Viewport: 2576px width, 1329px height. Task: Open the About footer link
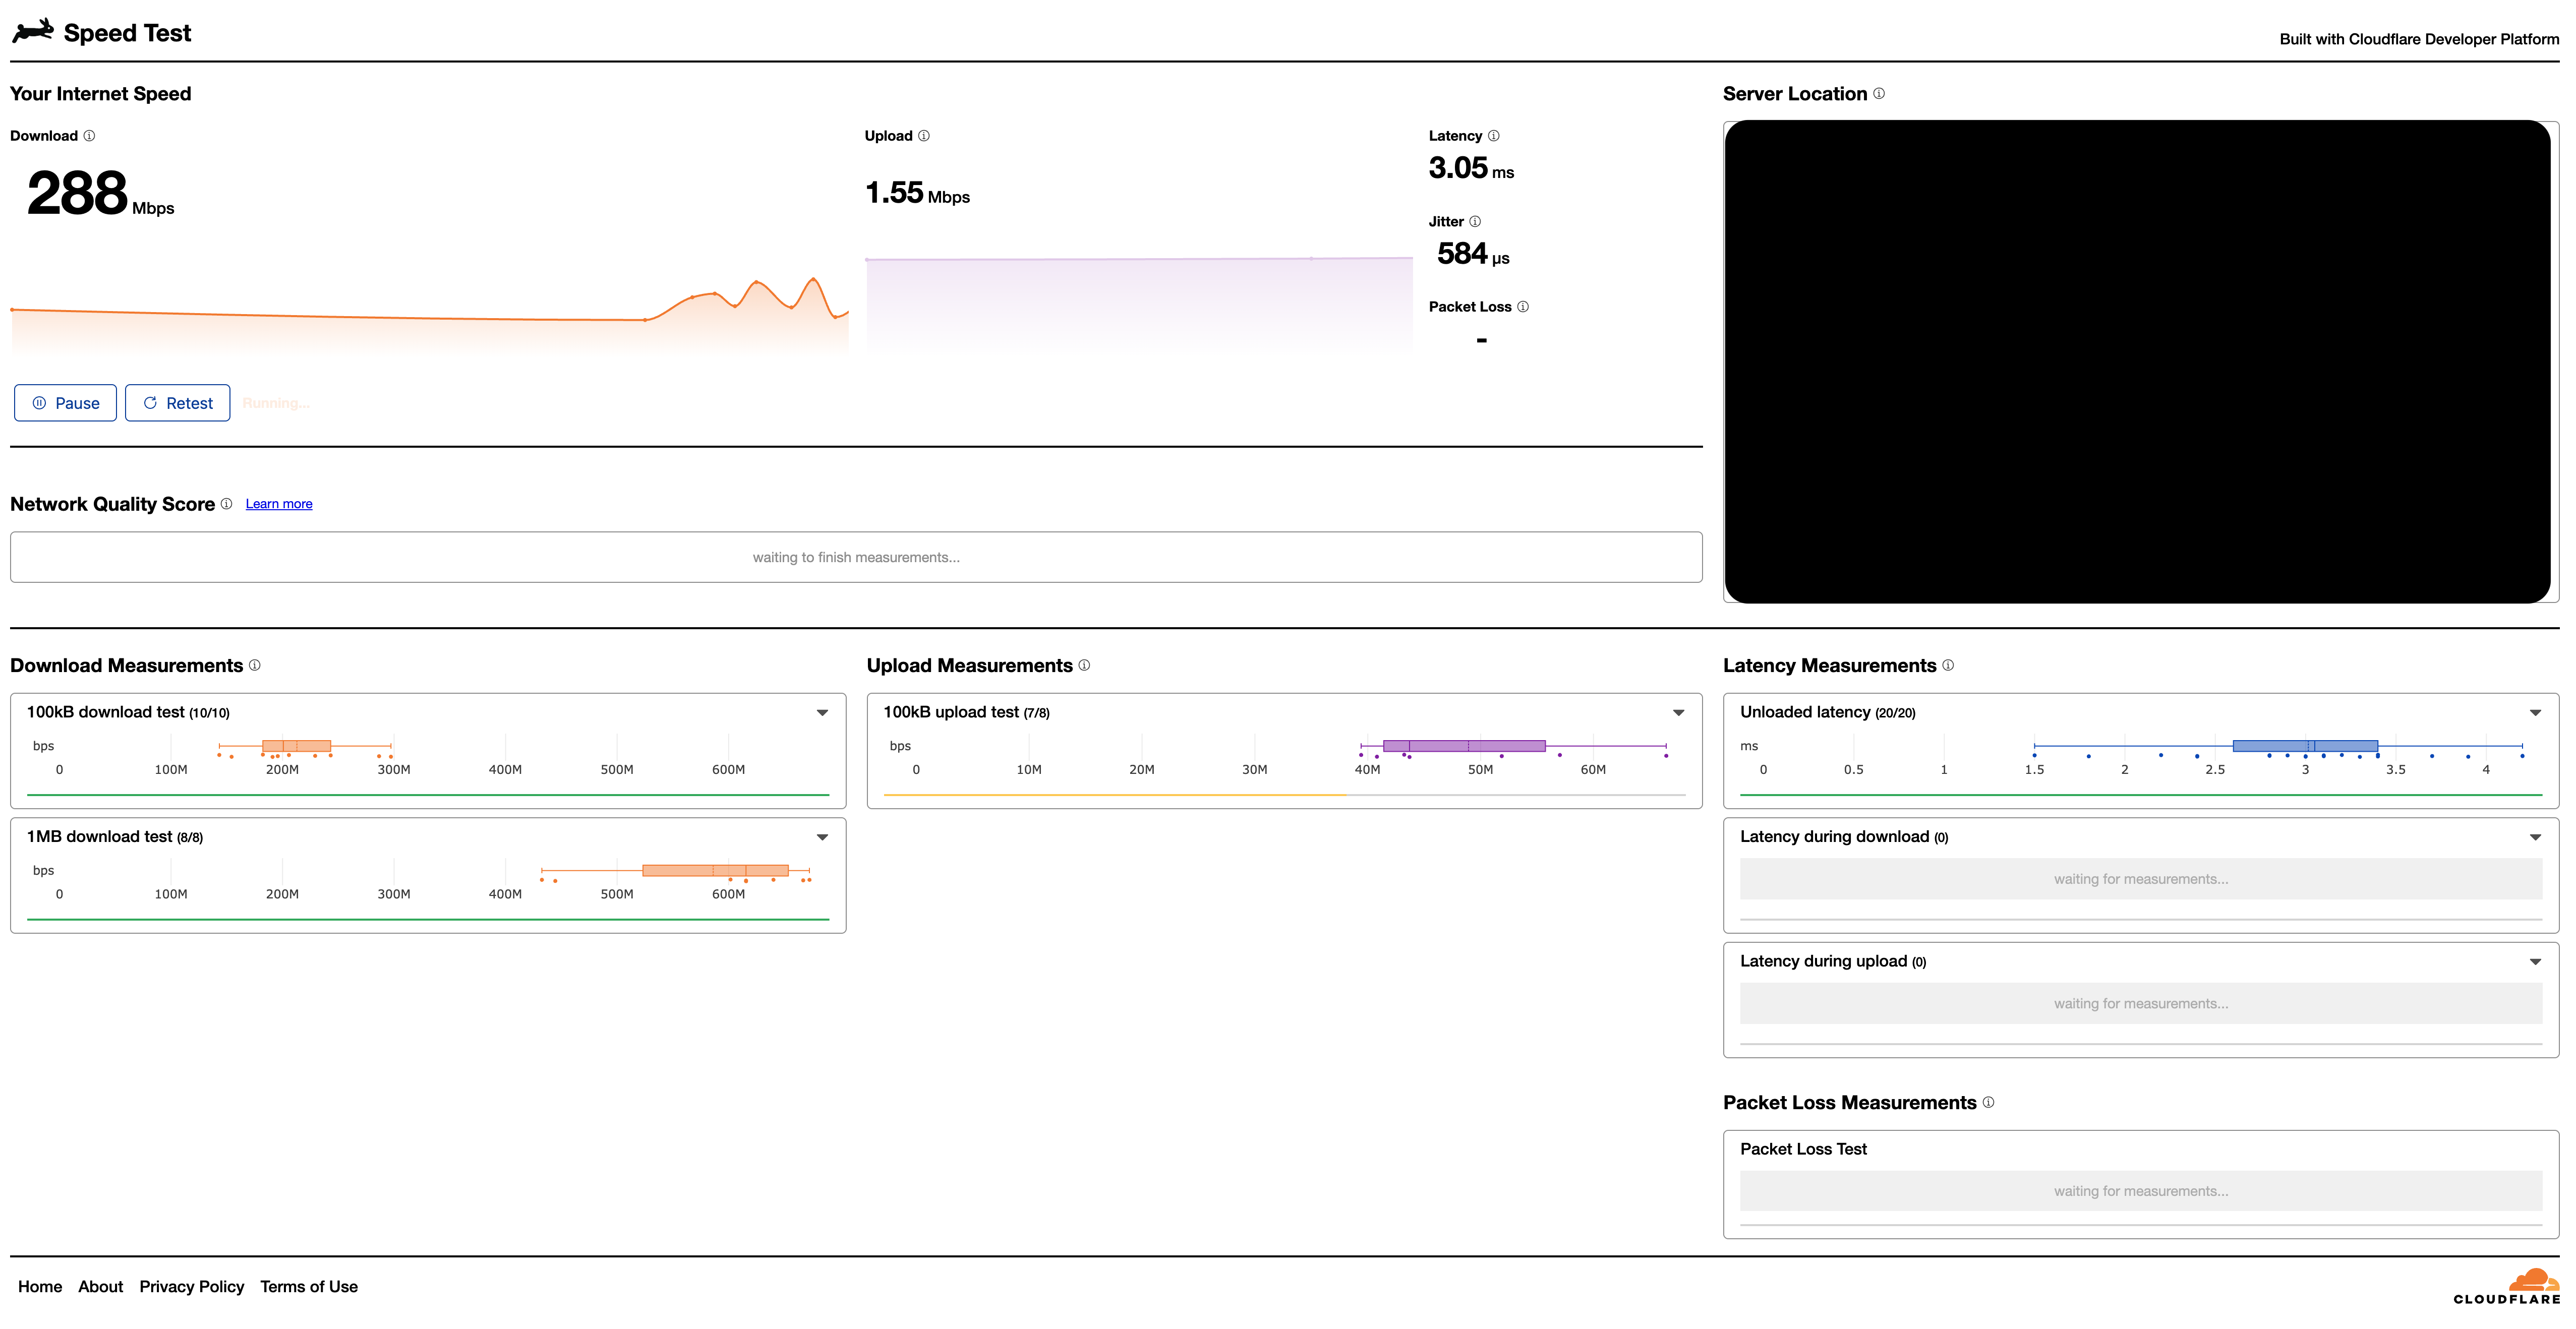click(101, 1287)
